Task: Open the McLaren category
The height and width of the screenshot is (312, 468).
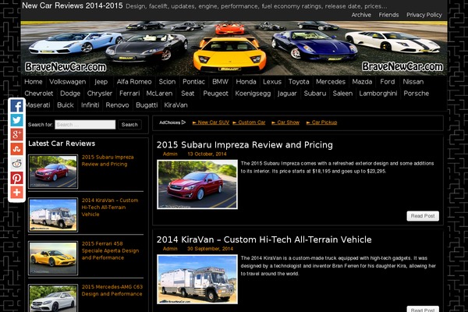Action: (x=159, y=94)
